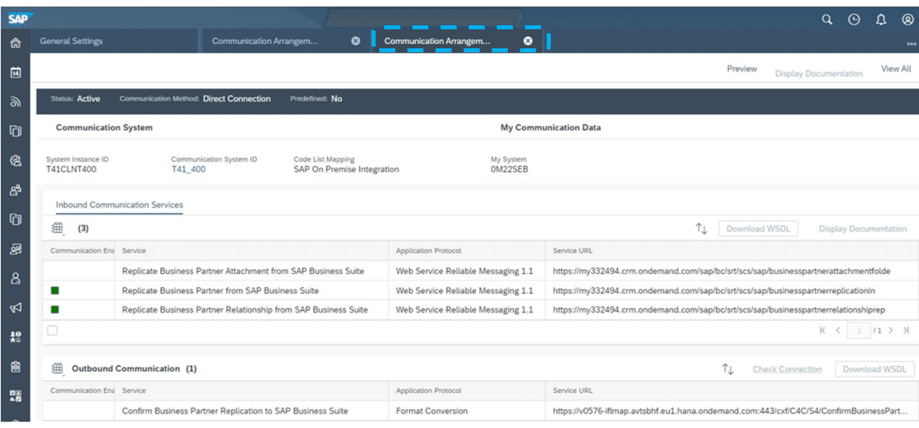Click the outbound table Service column header
This screenshot has width=919, height=428.
tap(252, 391)
